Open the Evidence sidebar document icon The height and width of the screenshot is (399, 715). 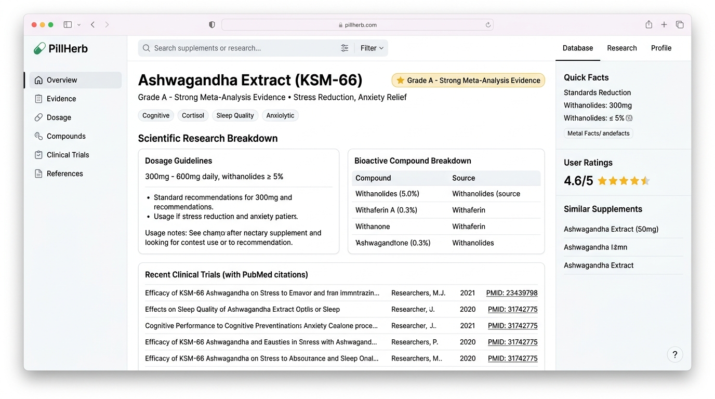38,99
